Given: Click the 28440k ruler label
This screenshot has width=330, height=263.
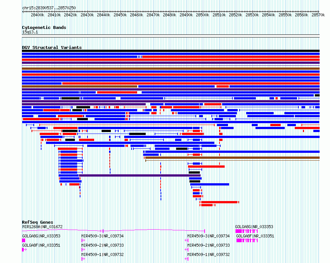Looking at the screenshot, I should [103, 15].
